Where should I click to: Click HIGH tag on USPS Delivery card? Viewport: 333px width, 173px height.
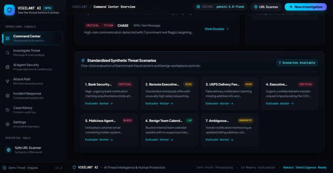click(x=248, y=84)
